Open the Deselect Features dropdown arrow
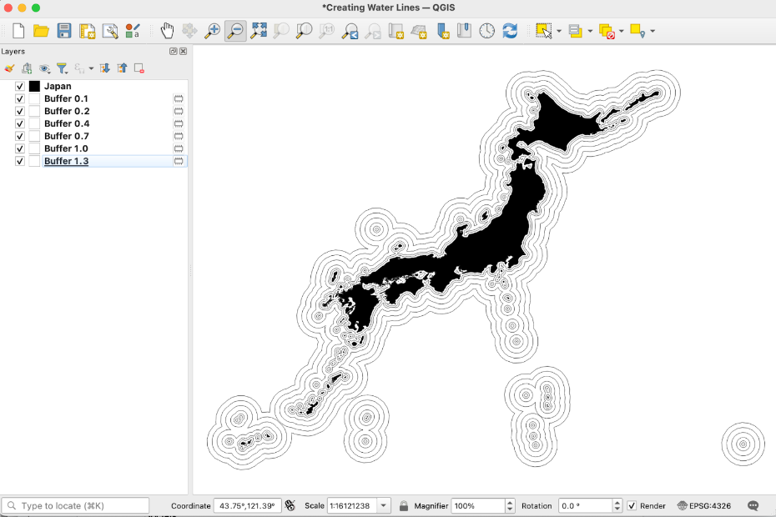Screen dimensions: 776x517 tap(622, 32)
